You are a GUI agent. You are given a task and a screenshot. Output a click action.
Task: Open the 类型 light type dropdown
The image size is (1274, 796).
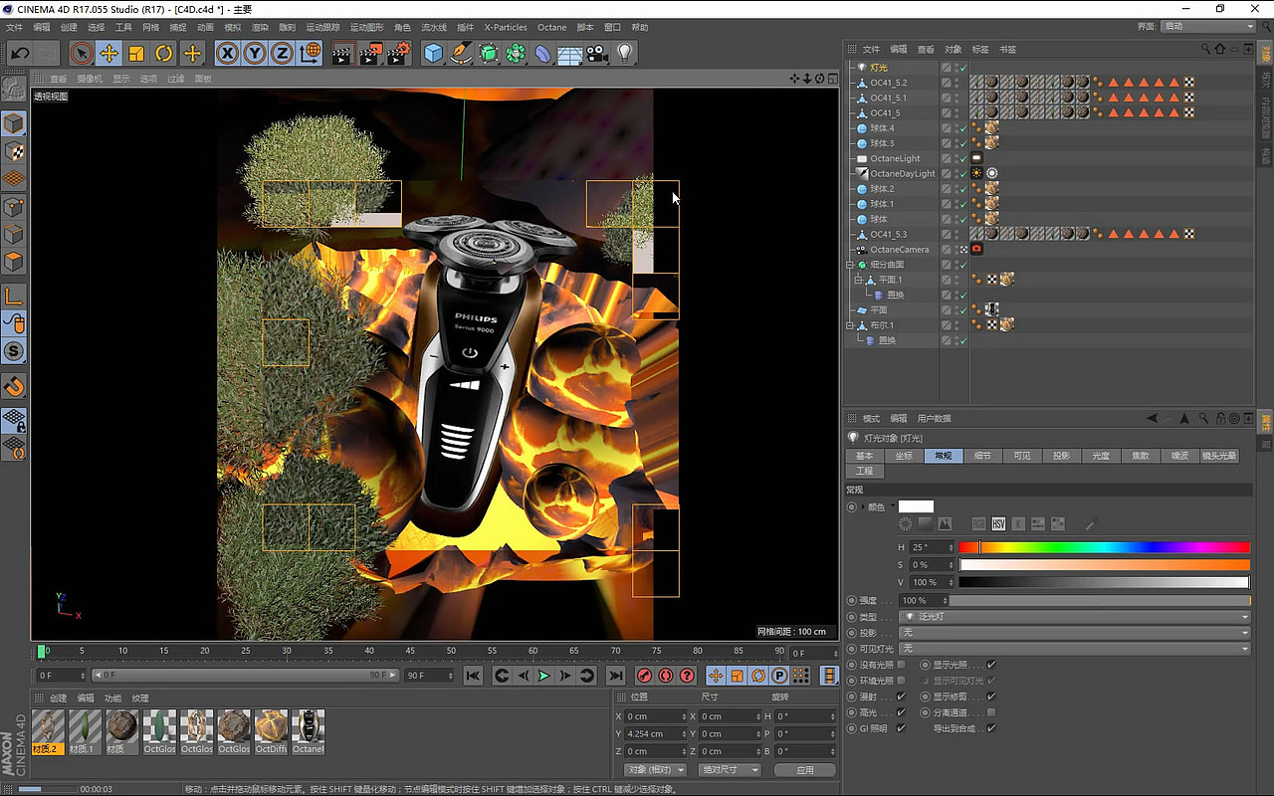1075,617
